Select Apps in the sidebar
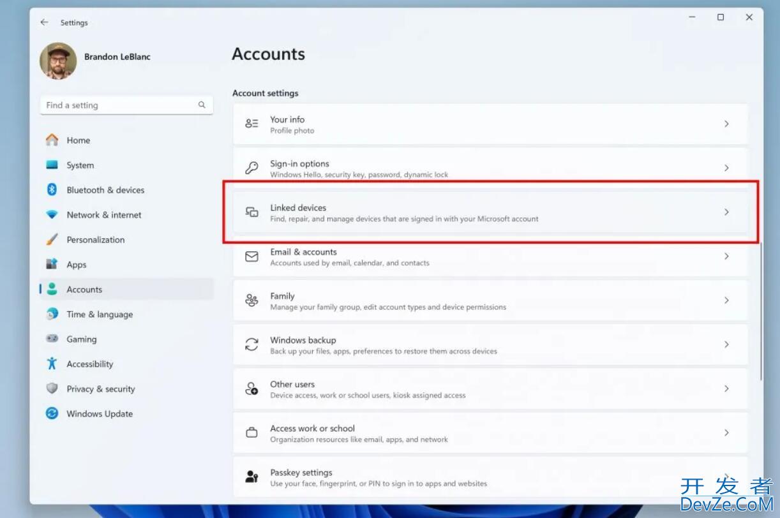Viewport: 780px width, 518px height. [x=126, y=265]
